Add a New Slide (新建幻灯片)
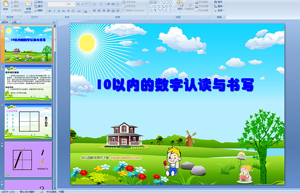 [x=29, y=8]
